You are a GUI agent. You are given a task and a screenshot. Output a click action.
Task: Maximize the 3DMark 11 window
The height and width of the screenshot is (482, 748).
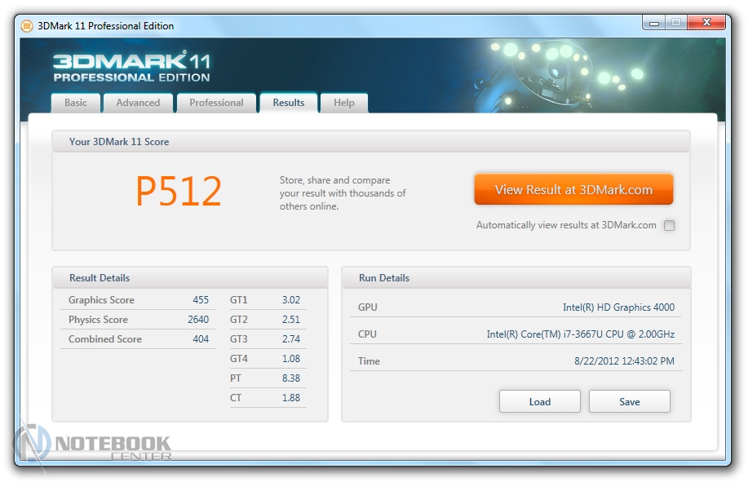pyautogui.click(x=675, y=23)
